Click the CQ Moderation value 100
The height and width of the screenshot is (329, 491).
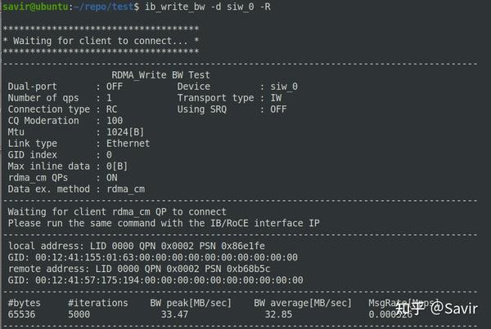click(x=115, y=120)
